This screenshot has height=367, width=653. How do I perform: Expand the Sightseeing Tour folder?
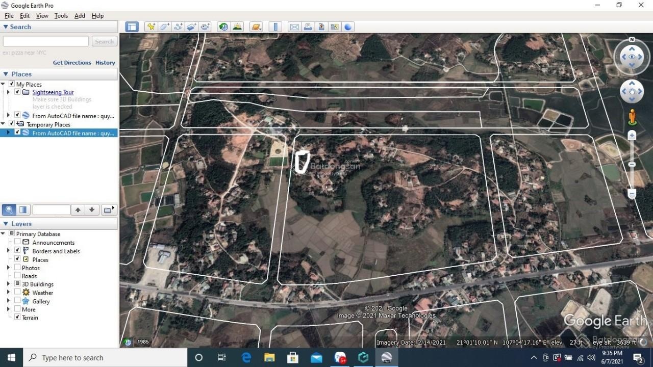coord(8,92)
